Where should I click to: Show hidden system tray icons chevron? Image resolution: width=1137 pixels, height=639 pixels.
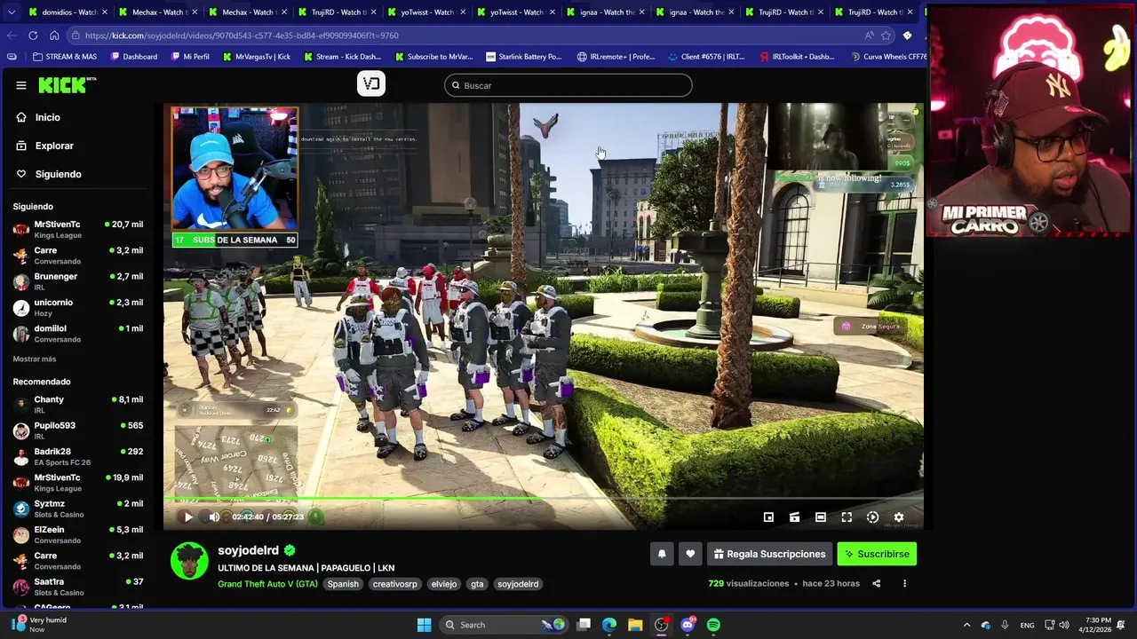pos(966,625)
